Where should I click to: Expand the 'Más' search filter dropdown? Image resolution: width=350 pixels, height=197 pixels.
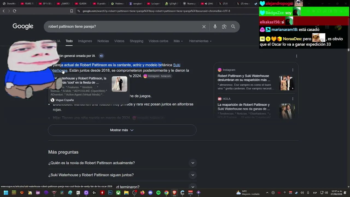(x=178, y=41)
